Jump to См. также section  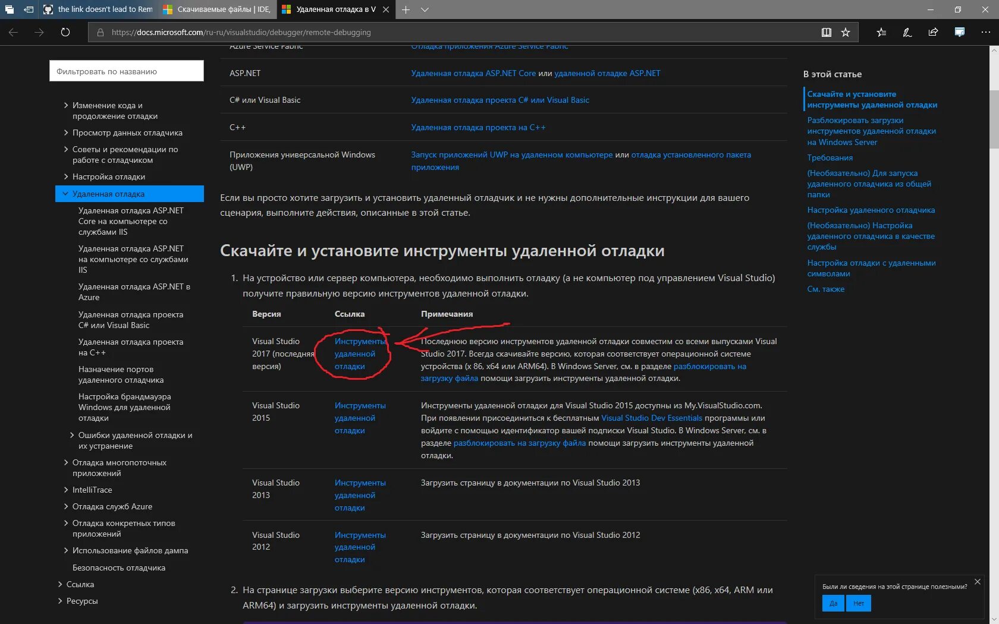point(825,289)
